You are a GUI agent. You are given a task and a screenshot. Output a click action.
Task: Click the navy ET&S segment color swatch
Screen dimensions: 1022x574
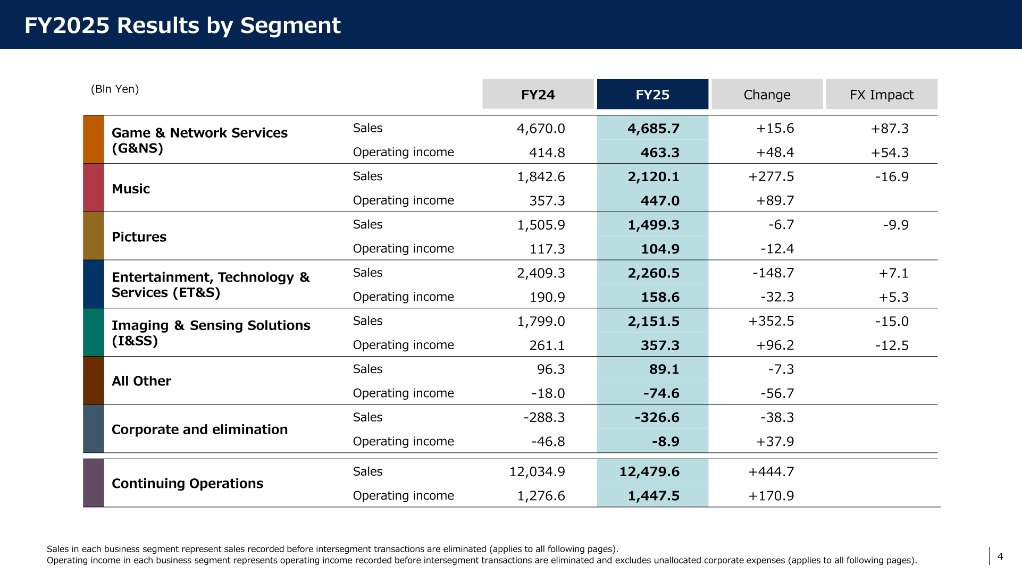[94, 284]
